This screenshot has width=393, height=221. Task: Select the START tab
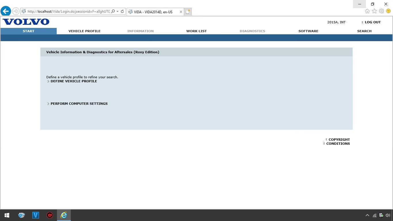pyautogui.click(x=28, y=31)
